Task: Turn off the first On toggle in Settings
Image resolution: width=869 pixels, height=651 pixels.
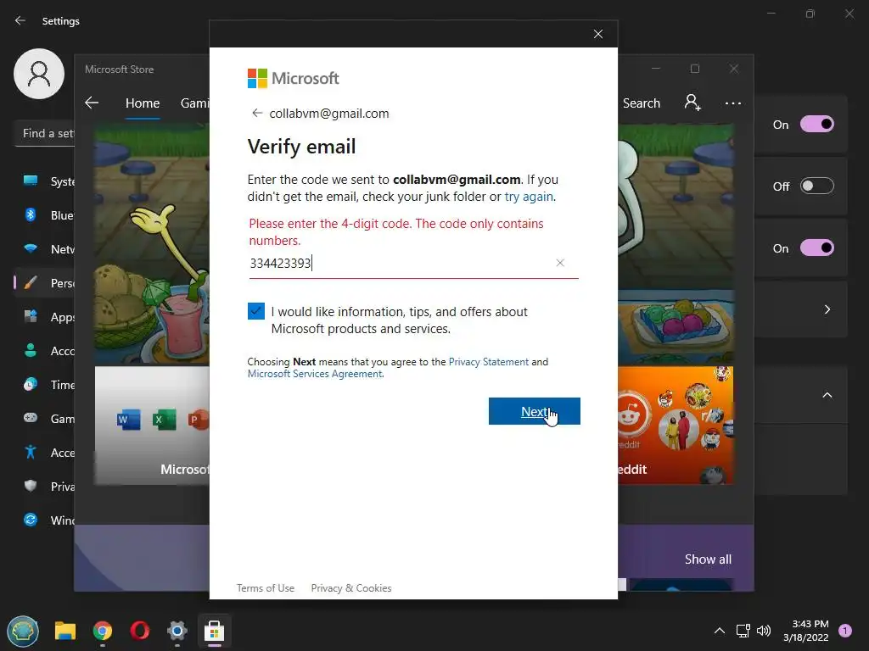Action: pyautogui.click(x=817, y=124)
